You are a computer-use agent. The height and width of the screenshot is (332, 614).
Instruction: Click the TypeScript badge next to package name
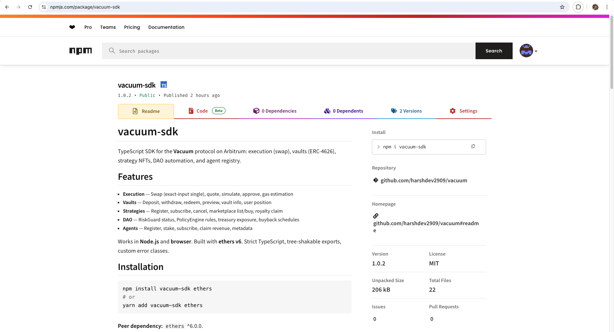tap(164, 85)
